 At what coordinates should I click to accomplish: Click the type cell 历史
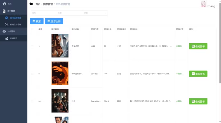pos(119,74)
